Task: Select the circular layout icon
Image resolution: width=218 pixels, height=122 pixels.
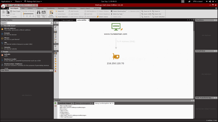Action: pos(55,37)
